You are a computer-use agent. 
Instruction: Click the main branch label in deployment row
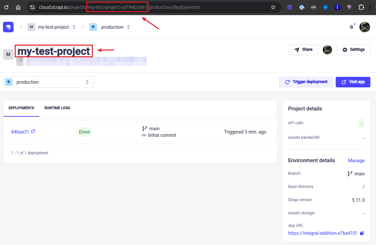[154, 129]
